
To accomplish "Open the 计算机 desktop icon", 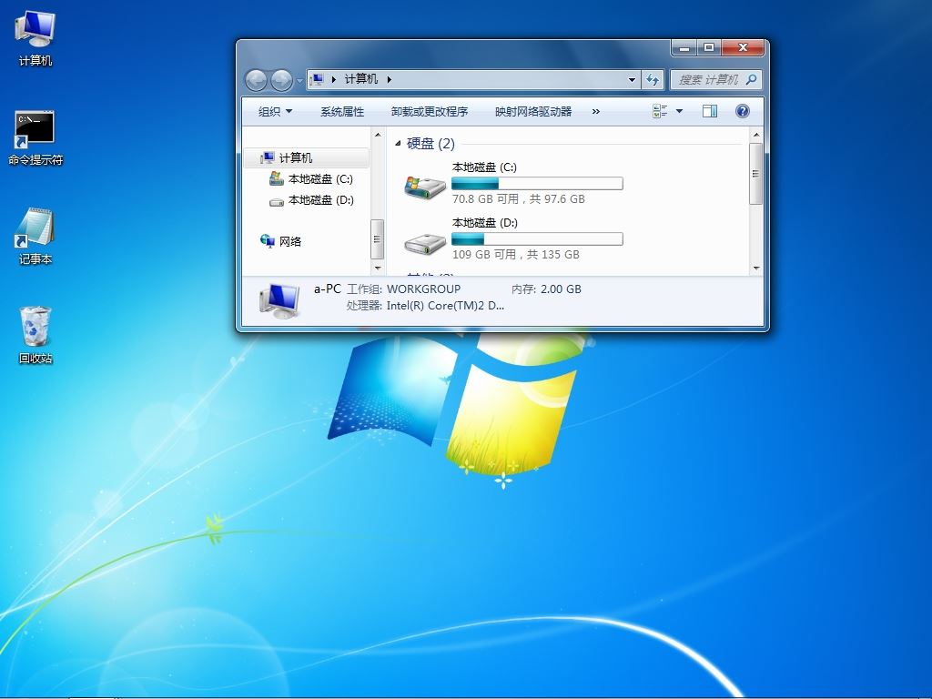I will pyautogui.click(x=35, y=38).
